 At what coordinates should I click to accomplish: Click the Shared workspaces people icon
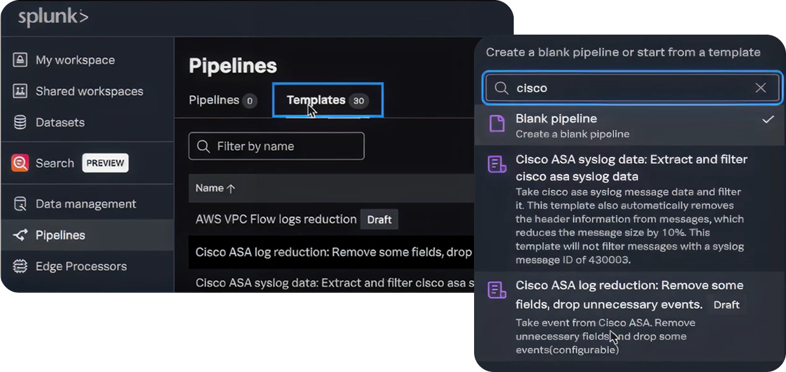tap(20, 91)
